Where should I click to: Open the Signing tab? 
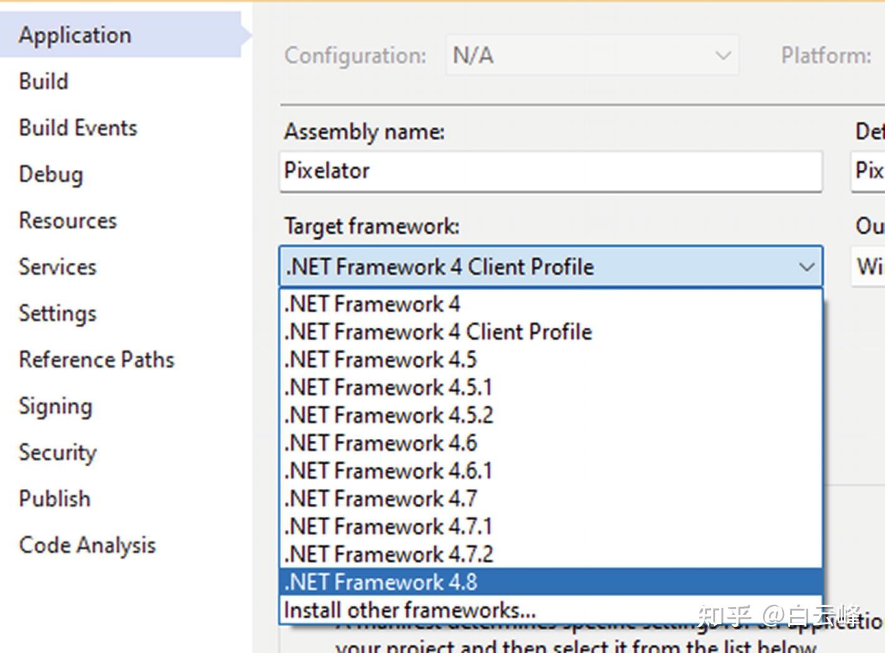[56, 406]
